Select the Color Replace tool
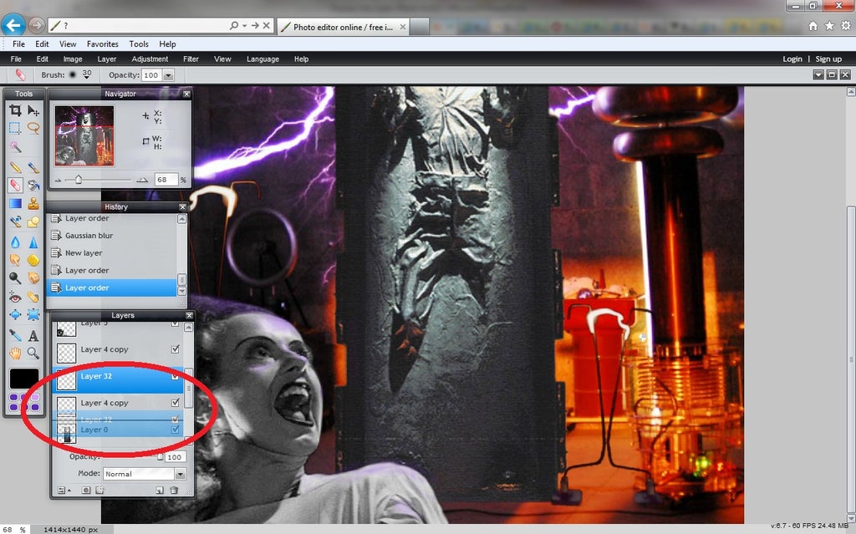The height and width of the screenshot is (534, 856). point(15,221)
